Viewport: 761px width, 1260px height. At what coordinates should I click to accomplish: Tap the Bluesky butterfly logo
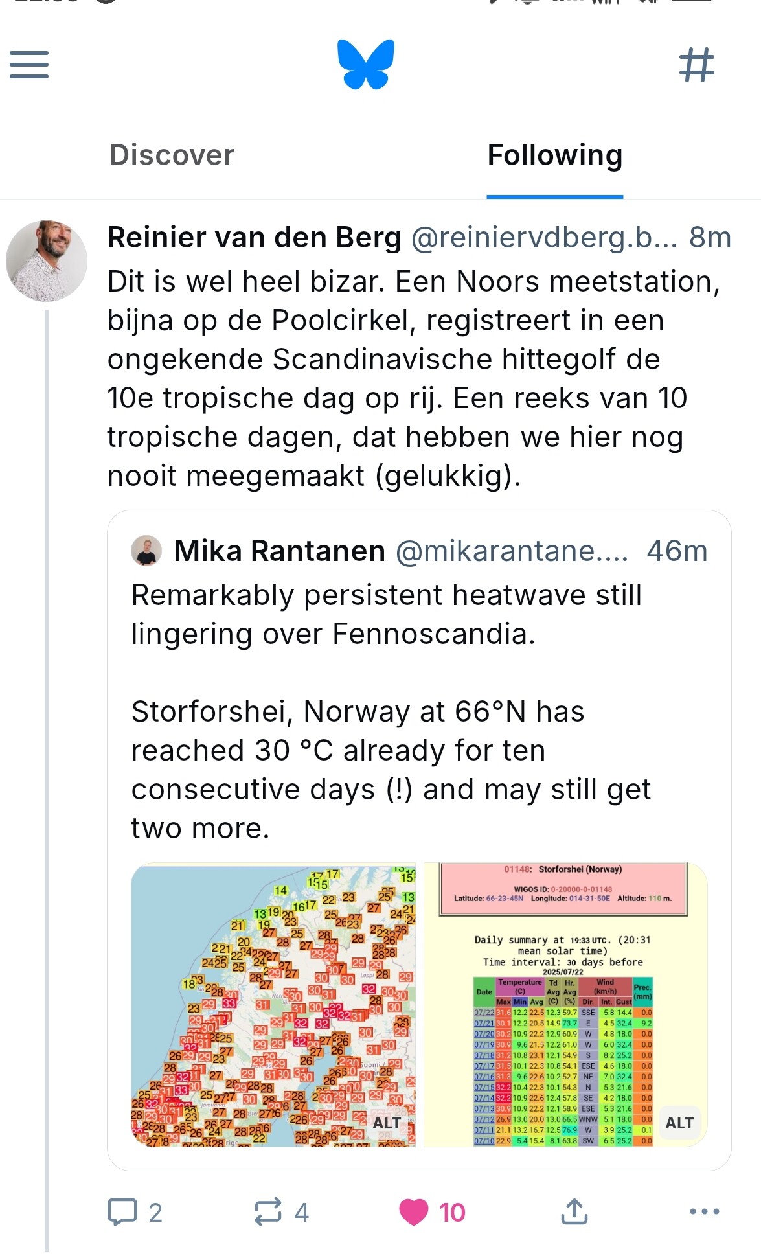tap(366, 64)
